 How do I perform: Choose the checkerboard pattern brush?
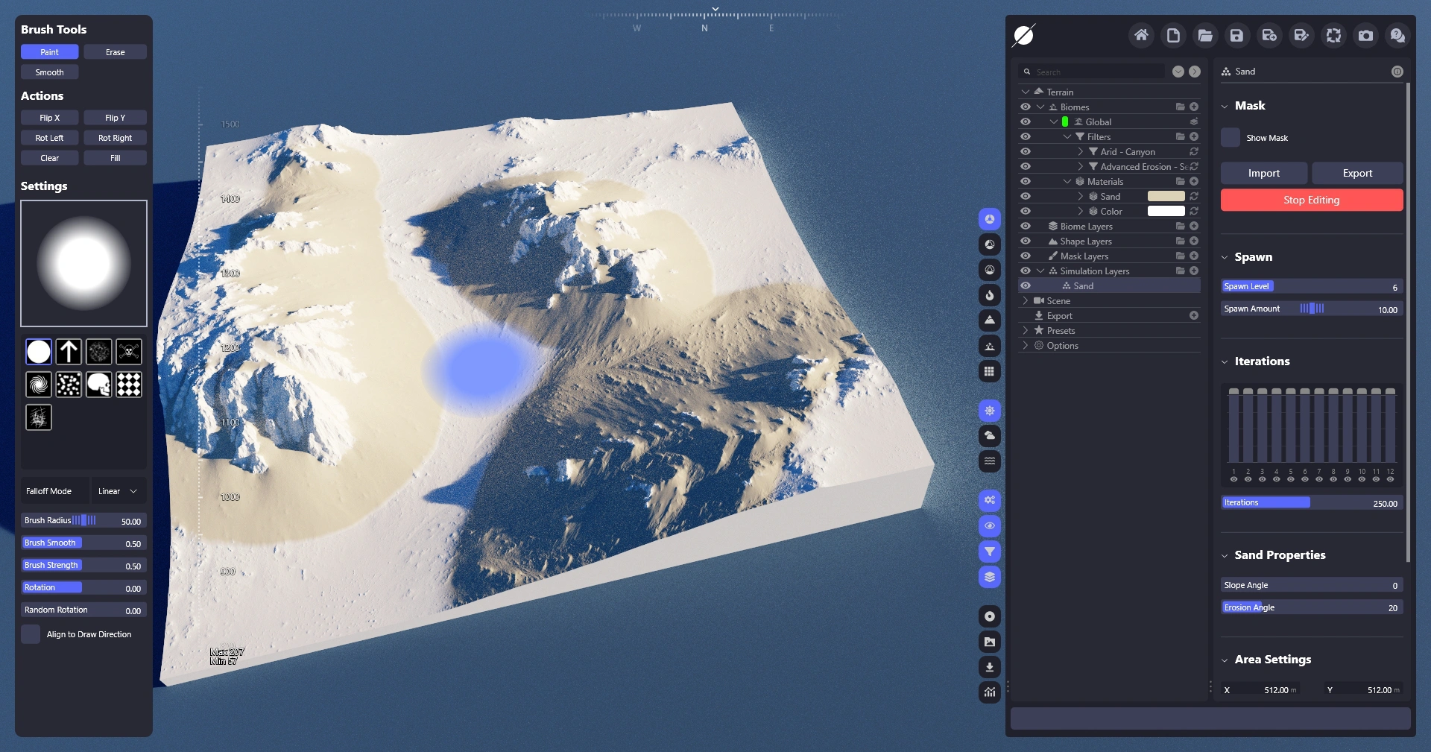(129, 385)
